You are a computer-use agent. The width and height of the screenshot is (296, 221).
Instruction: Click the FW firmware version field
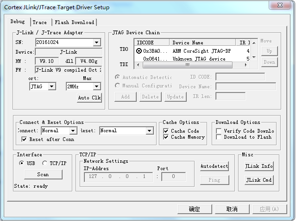tap(69, 70)
